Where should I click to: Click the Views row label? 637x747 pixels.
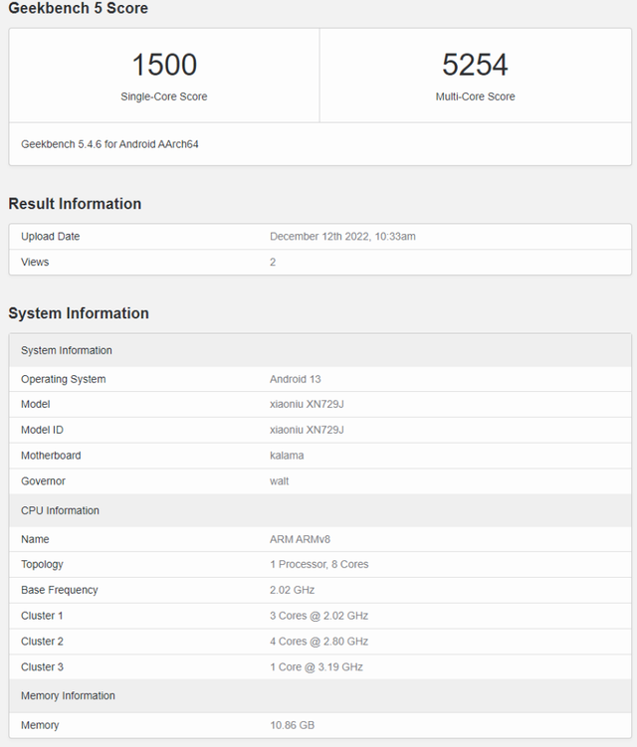tap(35, 263)
